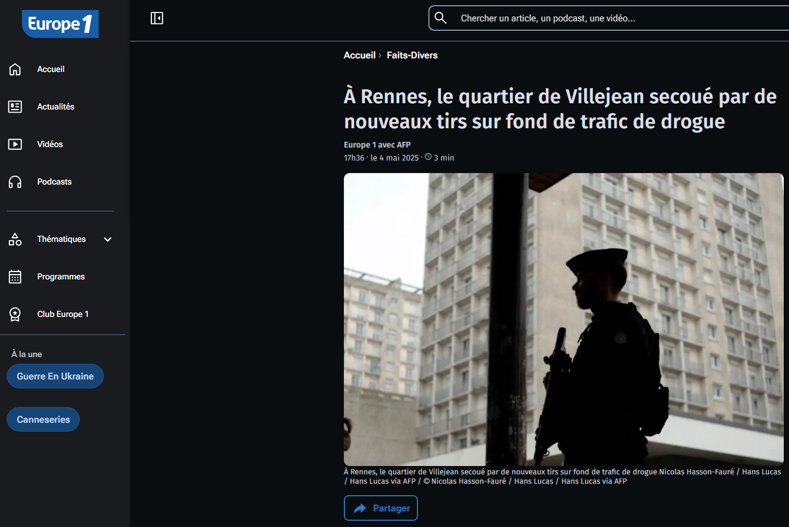Click the Europe 1 logo

point(60,24)
